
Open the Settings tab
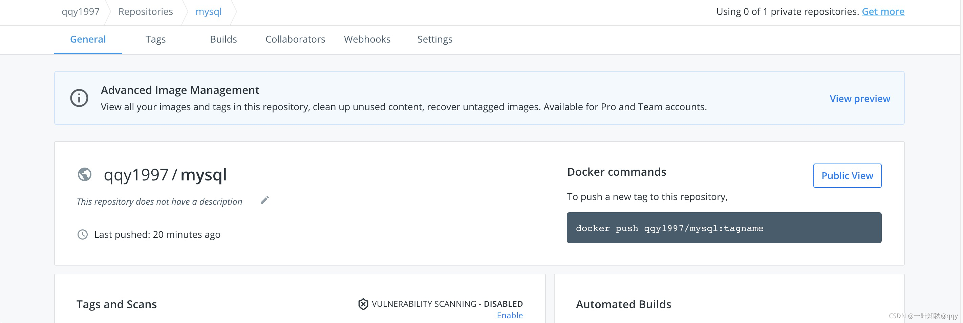coord(435,39)
